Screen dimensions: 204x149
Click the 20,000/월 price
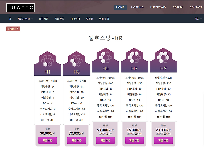(x=163, y=130)
